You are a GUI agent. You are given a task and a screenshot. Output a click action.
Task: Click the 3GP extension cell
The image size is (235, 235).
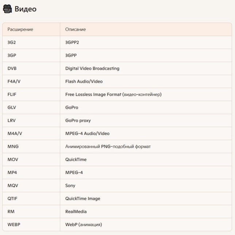pyautogui.click(x=12, y=55)
